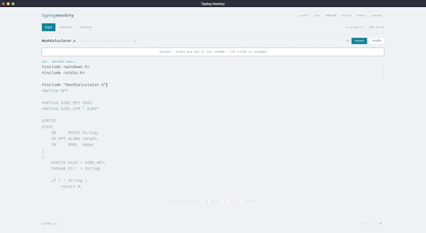Switch to the browse tab

(x=86, y=27)
